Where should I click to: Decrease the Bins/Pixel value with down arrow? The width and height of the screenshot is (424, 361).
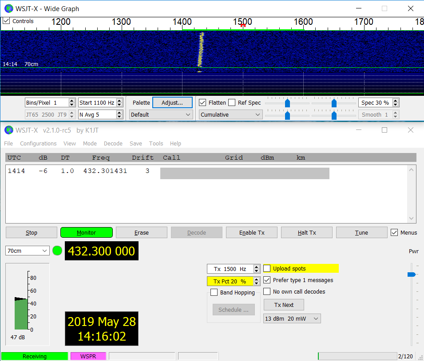click(71, 105)
